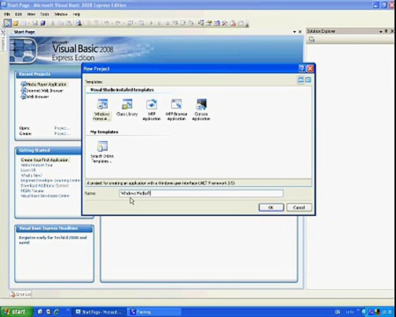396x317 pixels.
Task: Open the Add New Item dropdown arrow
Action: click(x=29, y=23)
